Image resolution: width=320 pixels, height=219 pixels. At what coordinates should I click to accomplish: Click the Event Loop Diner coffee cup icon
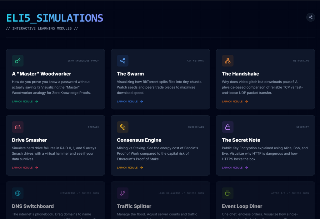[x=228, y=193]
